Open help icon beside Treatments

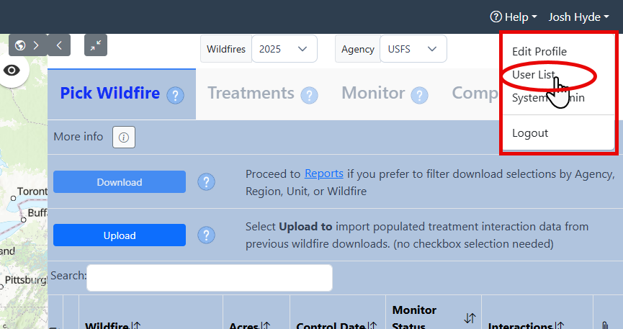(309, 95)
